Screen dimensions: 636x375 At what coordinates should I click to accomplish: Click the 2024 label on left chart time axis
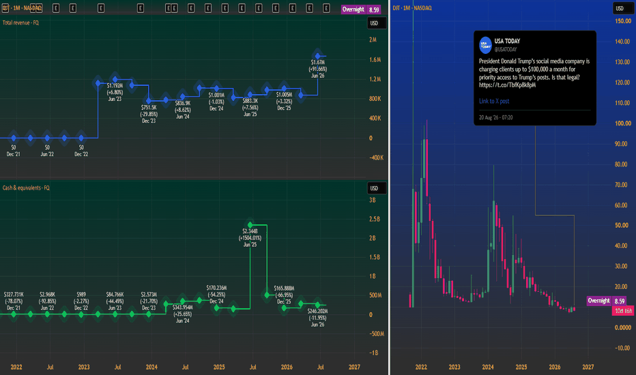151,367
